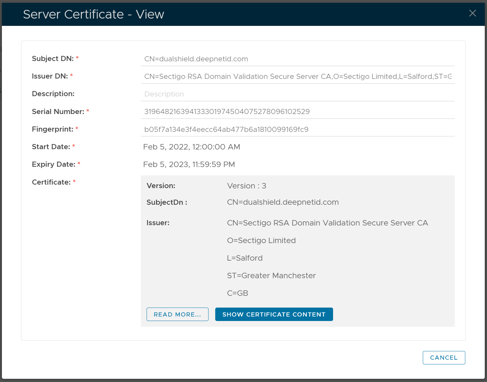487x382 pixels.
Task: Click the 'Version : 3' certificate value
Action: (246, 186)
